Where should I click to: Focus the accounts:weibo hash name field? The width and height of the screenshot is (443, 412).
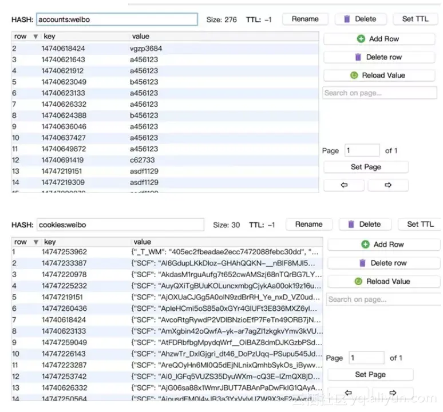[x=117, y=19]
